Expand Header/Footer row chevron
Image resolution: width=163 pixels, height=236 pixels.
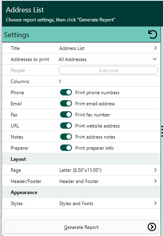(x=155, y=181)
